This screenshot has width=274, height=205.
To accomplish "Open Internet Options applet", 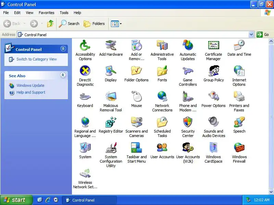I will click(239, 71).
